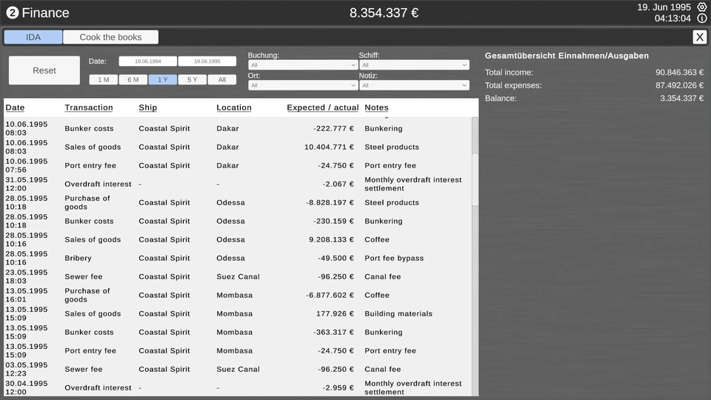Open the Ort dropdown
Screen dimensions: 711x400
click(x=303, y=85)
